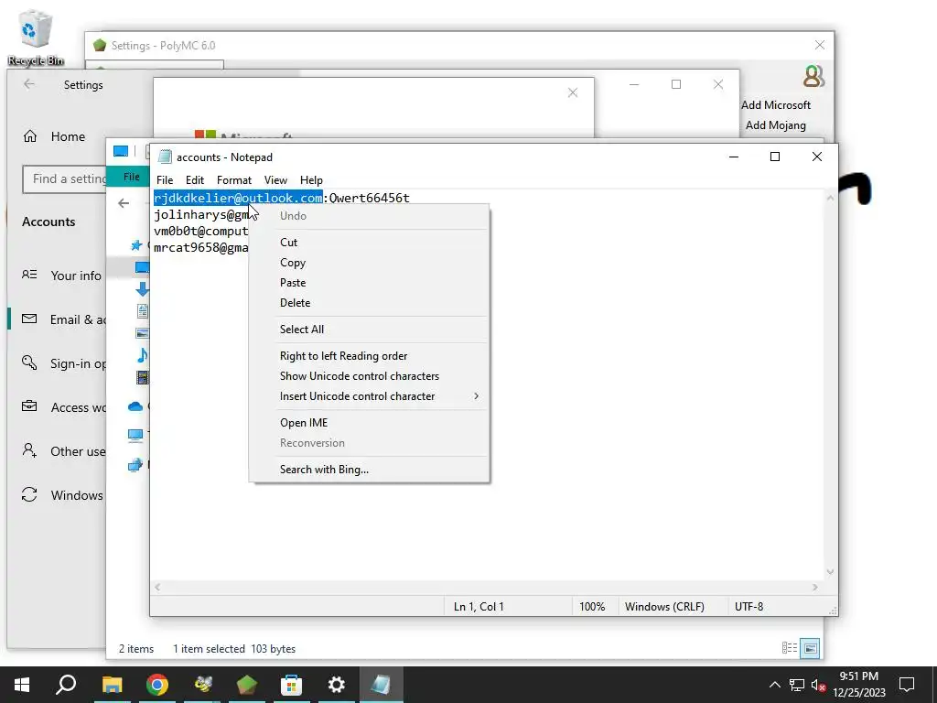Switch Explorer to large icons view
This screenshot has height=703, width=937.
pos(811,648)
